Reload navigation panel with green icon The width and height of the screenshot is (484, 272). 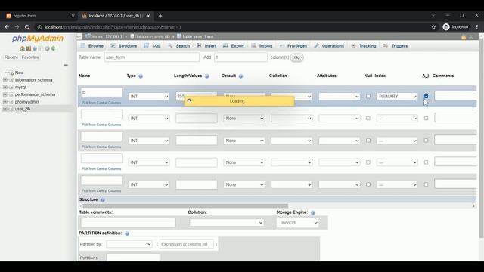(x=54, y=48)
